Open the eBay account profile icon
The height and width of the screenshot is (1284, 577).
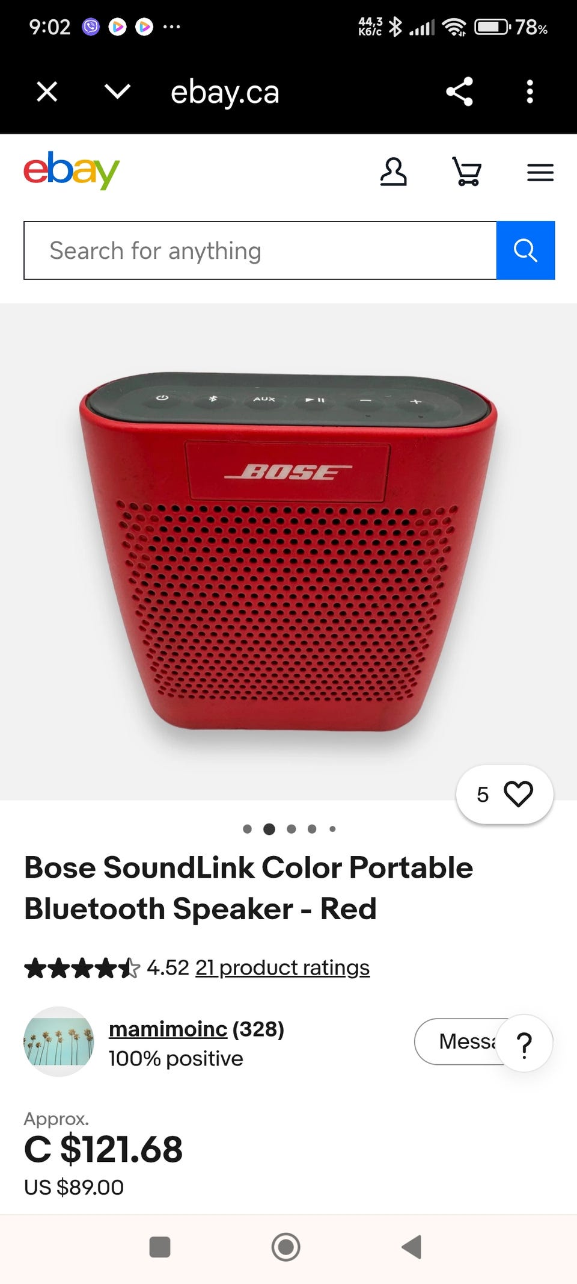pos(393,172)
